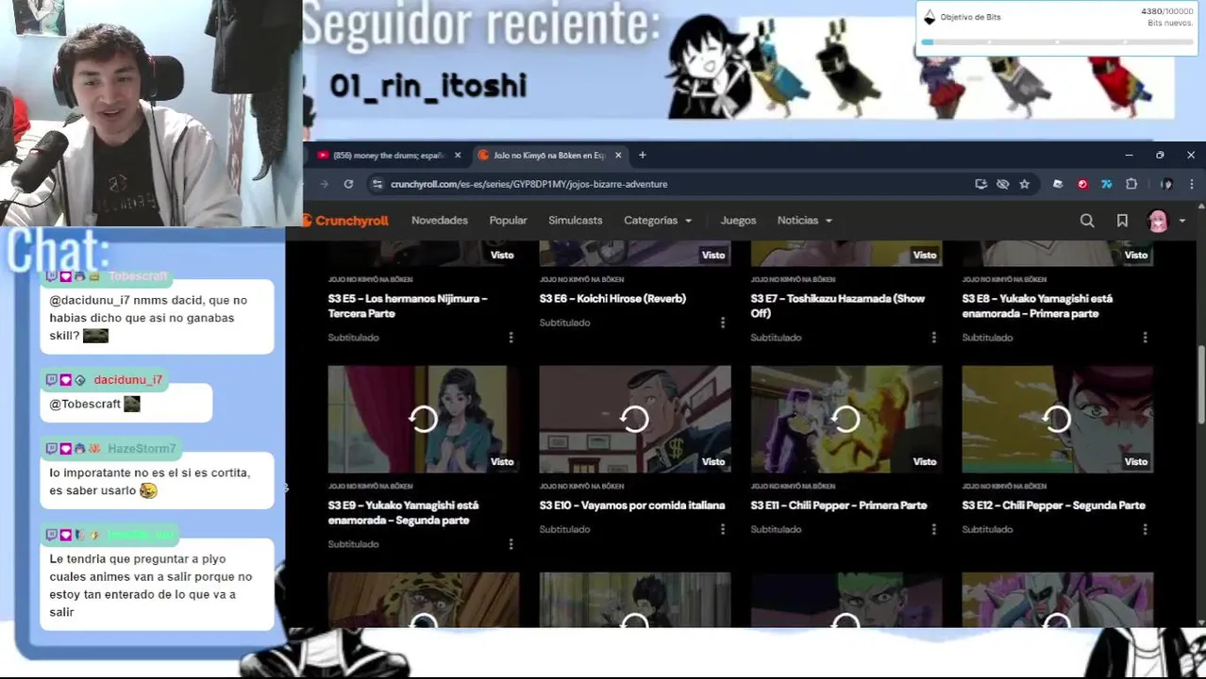Screen dimensions: 1206x679
Task: Open S3 E10 Vayamos por comida italiana title
Action: 632,505
